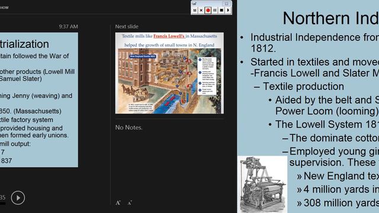Decrease the notes text size

point(130,203)
